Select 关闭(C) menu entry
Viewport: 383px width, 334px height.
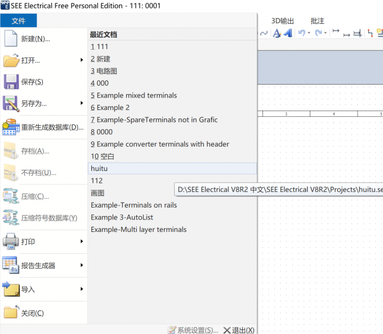[x=44, y=313]
